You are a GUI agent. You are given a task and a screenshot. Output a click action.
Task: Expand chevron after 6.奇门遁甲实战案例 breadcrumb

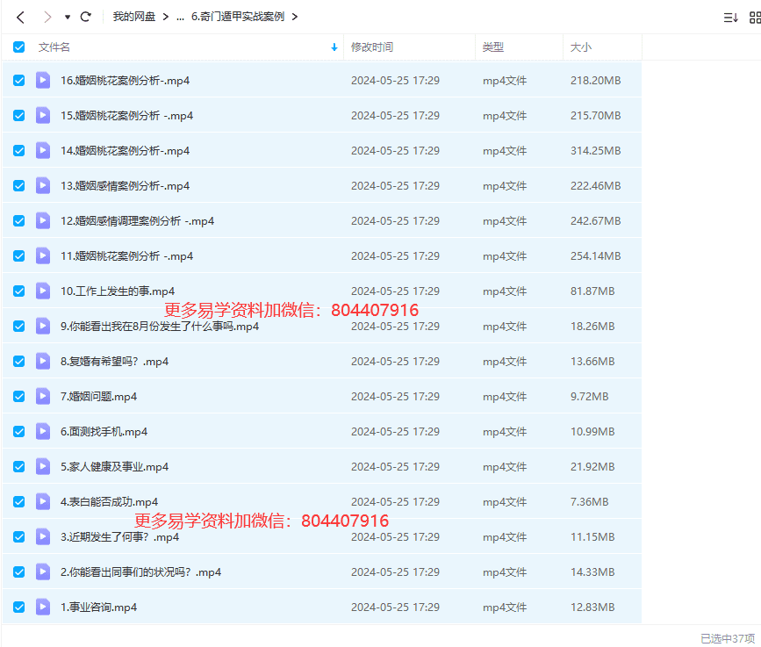click(x=294, y=17)
